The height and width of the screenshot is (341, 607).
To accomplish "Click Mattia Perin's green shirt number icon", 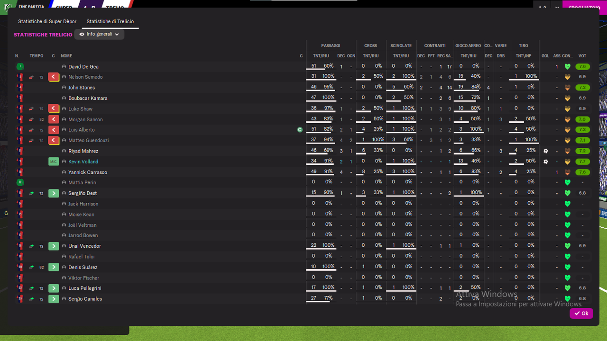I will pyautogui.click(x=20, y=182).
